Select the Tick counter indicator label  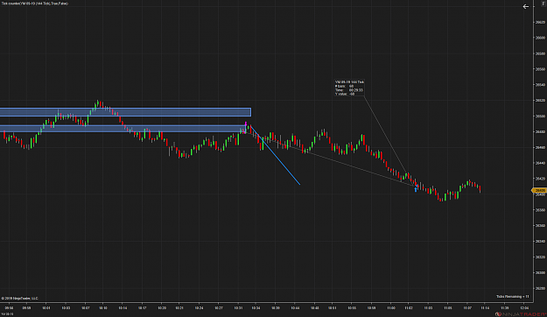point(34,4)
